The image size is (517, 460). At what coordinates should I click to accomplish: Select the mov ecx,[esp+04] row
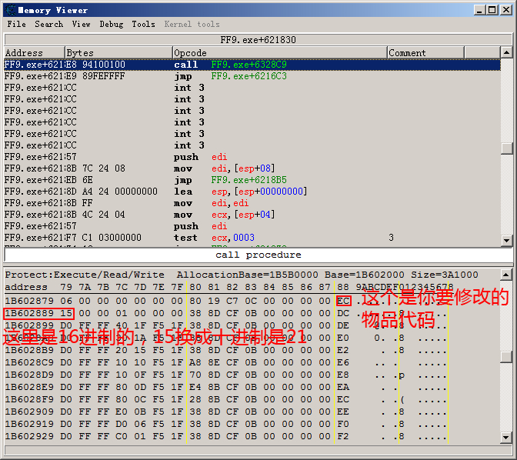point(252,215)
